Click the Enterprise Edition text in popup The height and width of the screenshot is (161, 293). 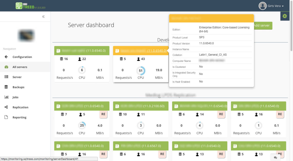(x=224, y=29)
